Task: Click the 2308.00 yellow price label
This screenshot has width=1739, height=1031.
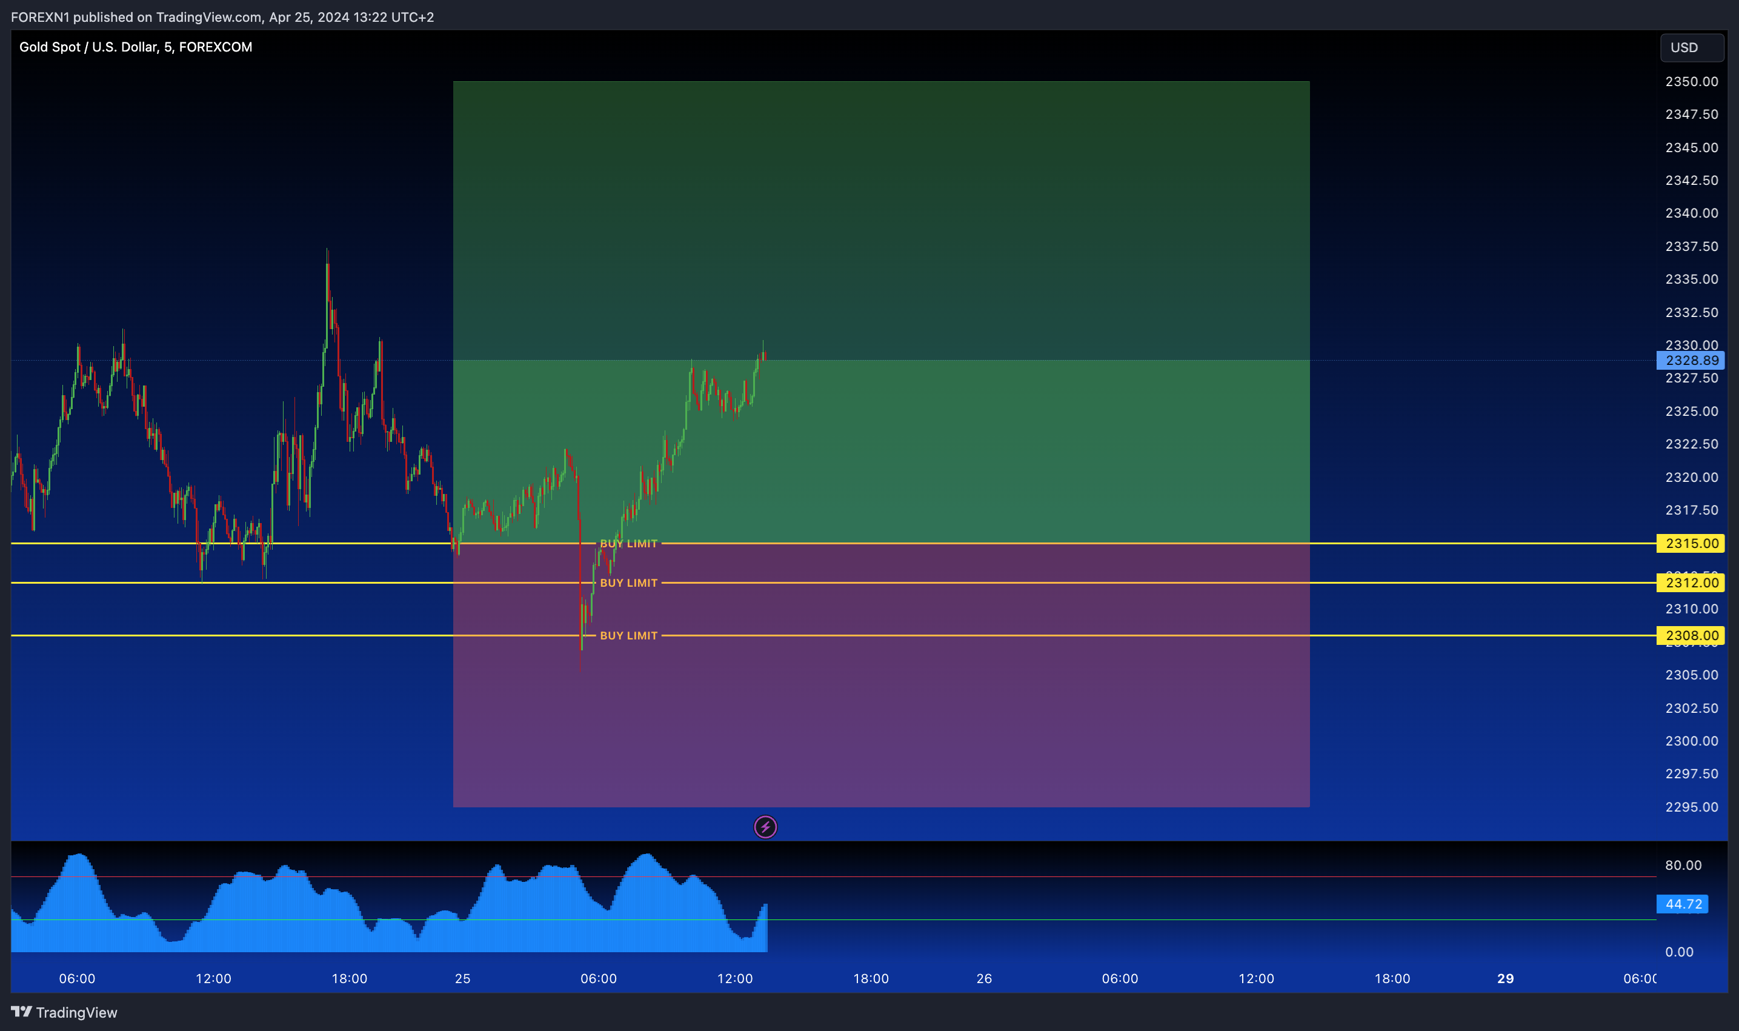Action: tap(1691, 636)
